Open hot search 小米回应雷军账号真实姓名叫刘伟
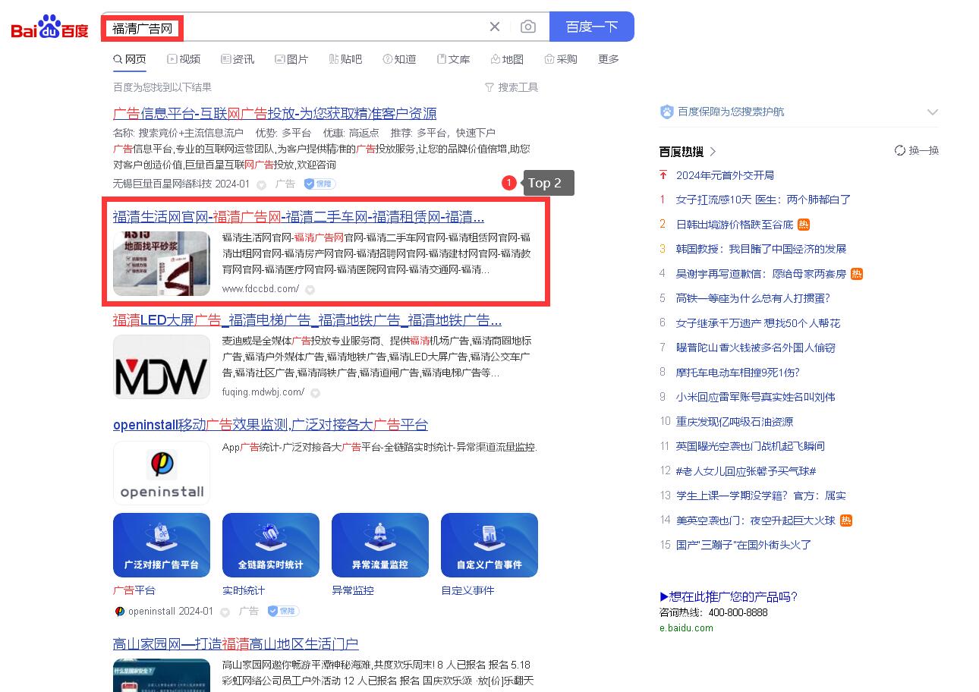The height and width of the screenshot is (692, 979). (756, 397)
